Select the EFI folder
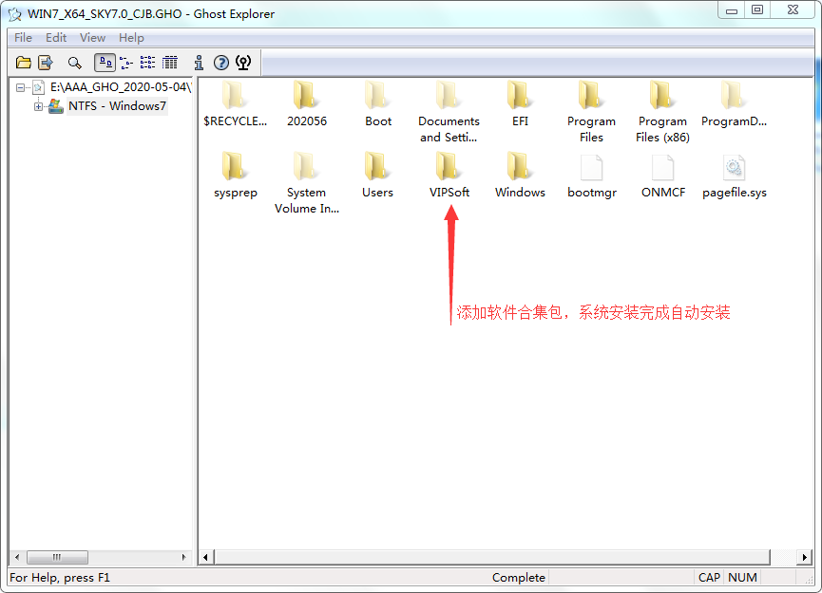This screenshot has width=822, height=593. coord(520,105)
